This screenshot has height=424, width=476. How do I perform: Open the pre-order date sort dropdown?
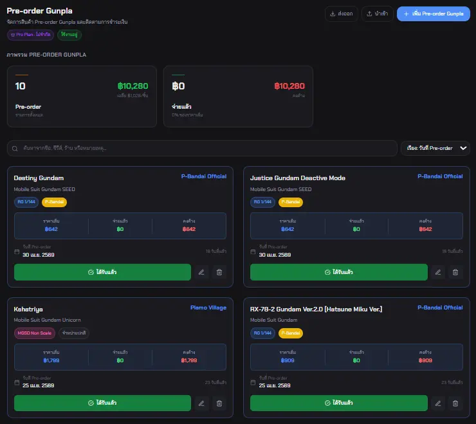pos(435,148)
